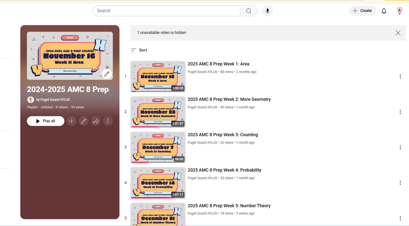Screen dimensions: 409x226
Task: Add videos with the plus icon
Action: click(71, 121)
